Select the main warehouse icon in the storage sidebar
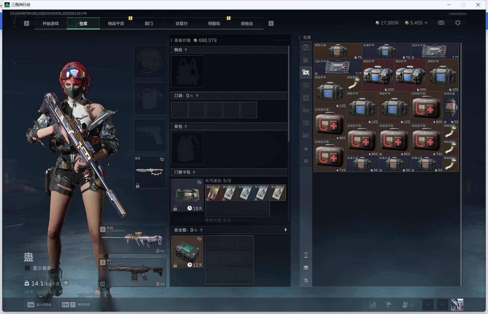Image resolution: width=488 pixels, height=314 pixels. click(x=306, y=48)
